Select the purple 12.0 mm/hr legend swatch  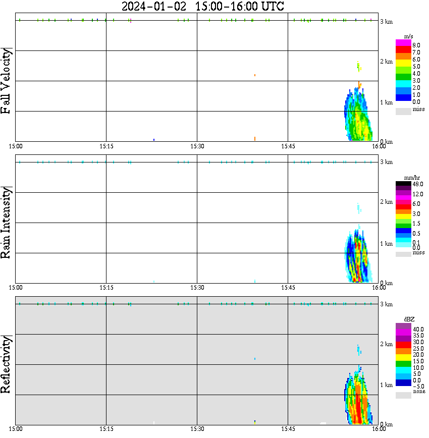tap(403, 193)
